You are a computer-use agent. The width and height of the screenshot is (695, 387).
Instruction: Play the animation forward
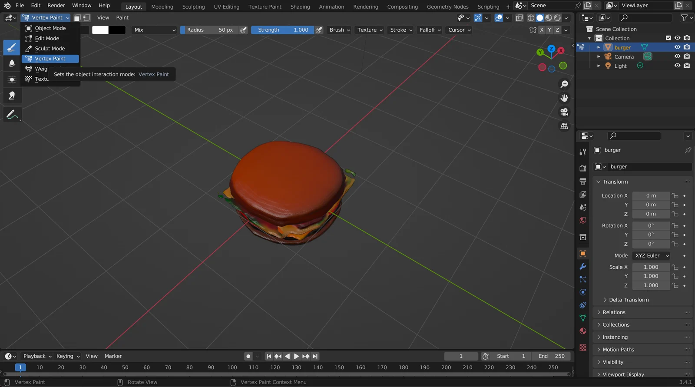(x=296, y=356)
